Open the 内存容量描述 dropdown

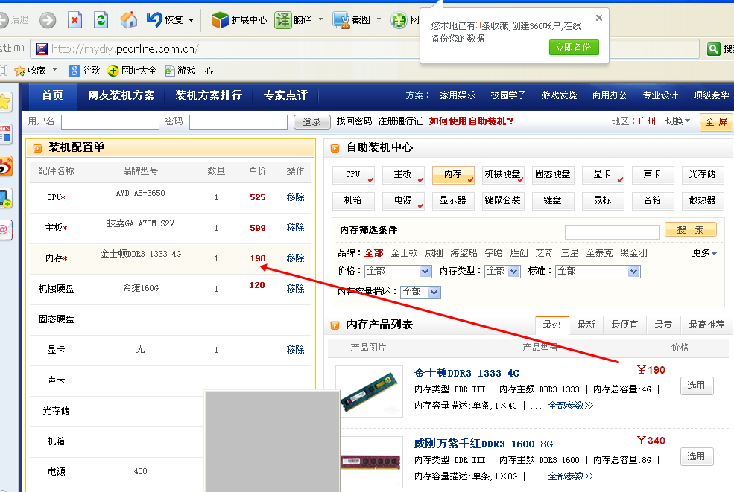coord(434,293)
